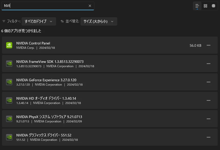Open more options for NVIDIA グラフィックス ドライバー 551.52
Image resolution: width=220 pixels, height=150 pixels.
(208, 137)
